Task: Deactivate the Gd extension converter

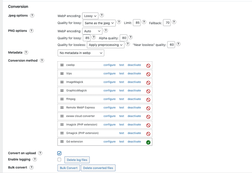Action: [134, 142]
